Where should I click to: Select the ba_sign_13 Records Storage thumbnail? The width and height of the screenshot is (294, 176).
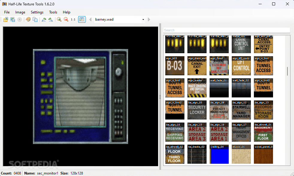263,110
